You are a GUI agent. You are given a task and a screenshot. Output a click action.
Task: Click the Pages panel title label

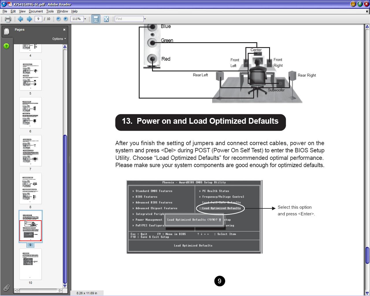20,29
